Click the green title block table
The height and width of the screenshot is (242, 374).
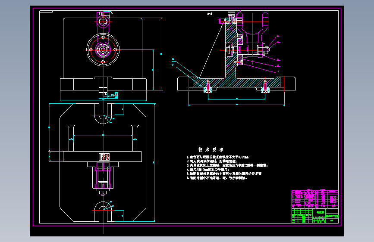coord(315,216)
